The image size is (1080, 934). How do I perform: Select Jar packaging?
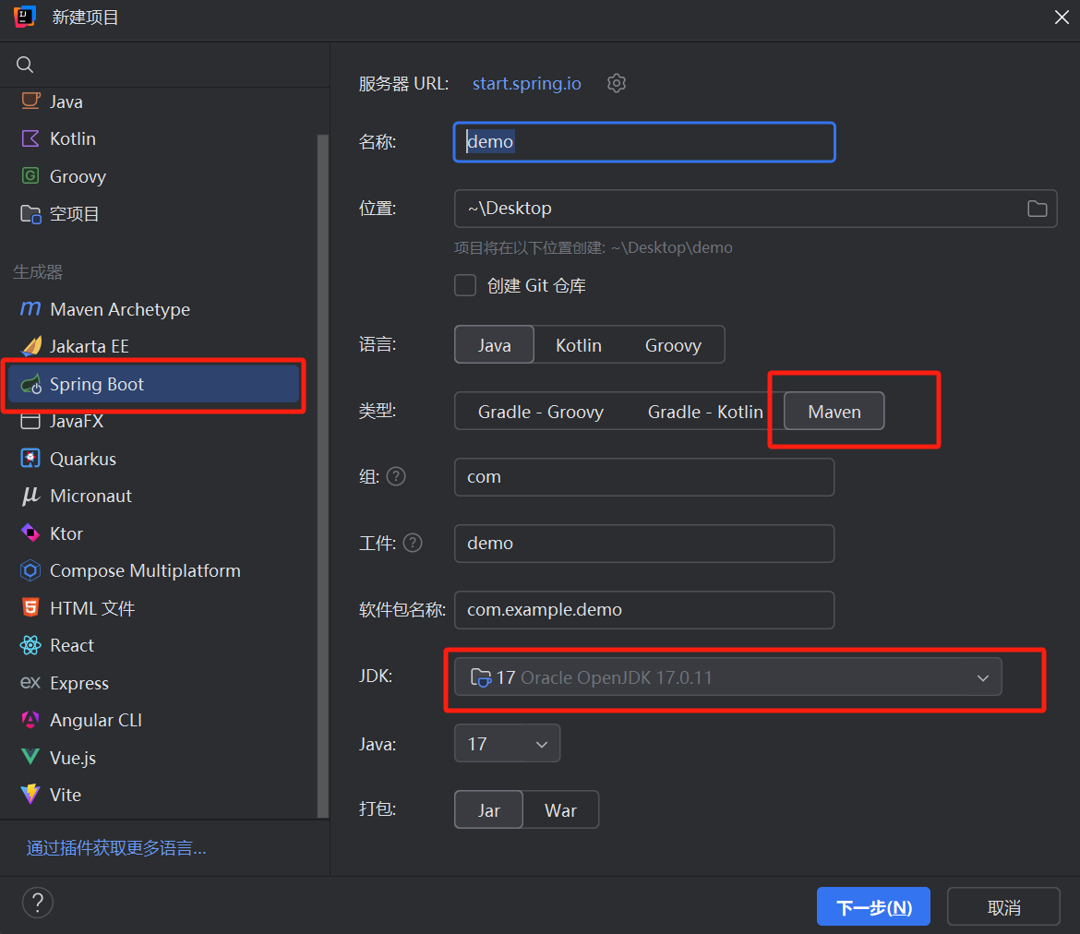point(489,810)
